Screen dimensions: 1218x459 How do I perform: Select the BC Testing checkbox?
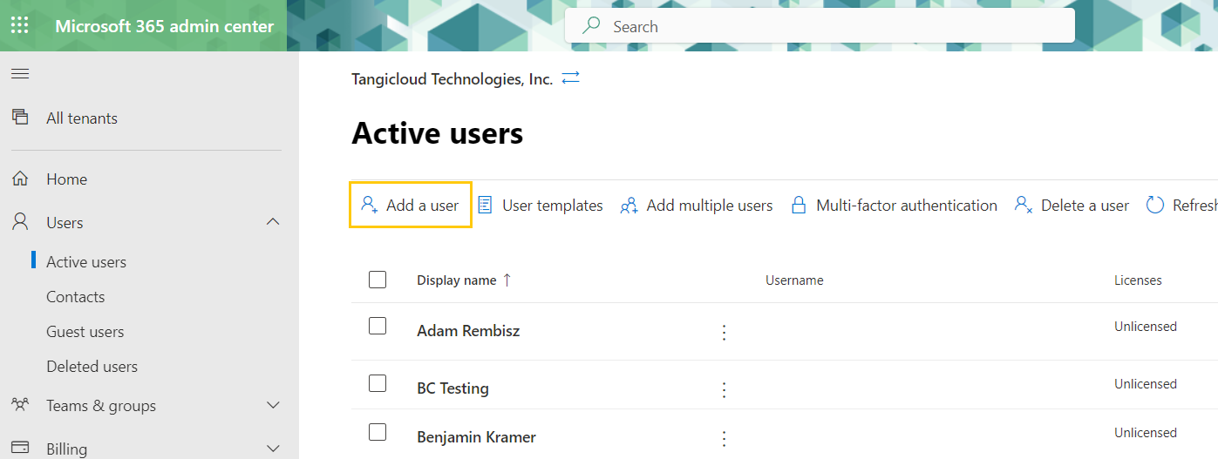(378, 383)
